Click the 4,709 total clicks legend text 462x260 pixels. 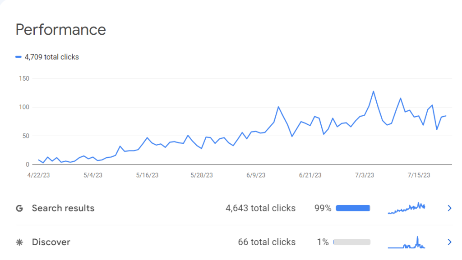(x=52, y=57)
